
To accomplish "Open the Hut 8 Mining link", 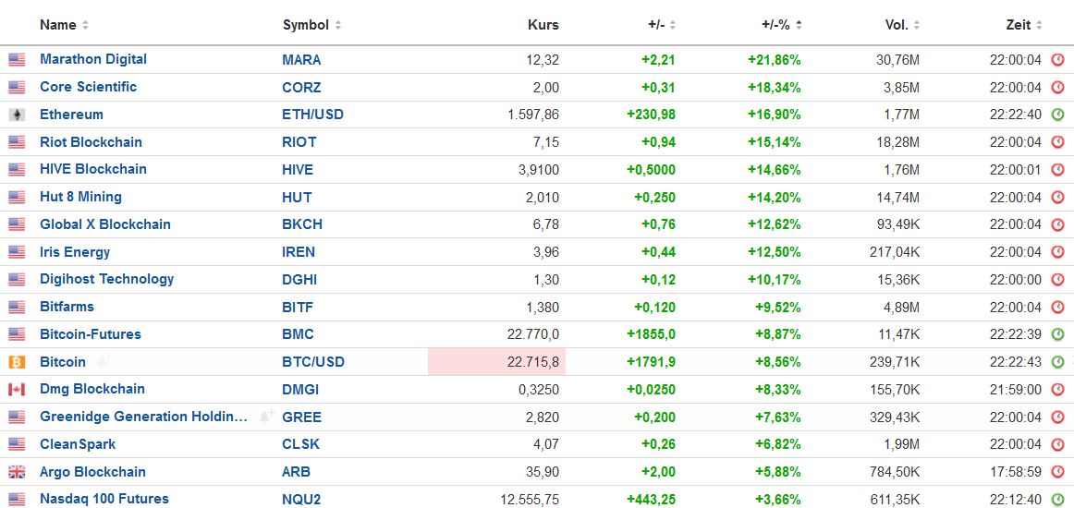I will click(80, 197).
